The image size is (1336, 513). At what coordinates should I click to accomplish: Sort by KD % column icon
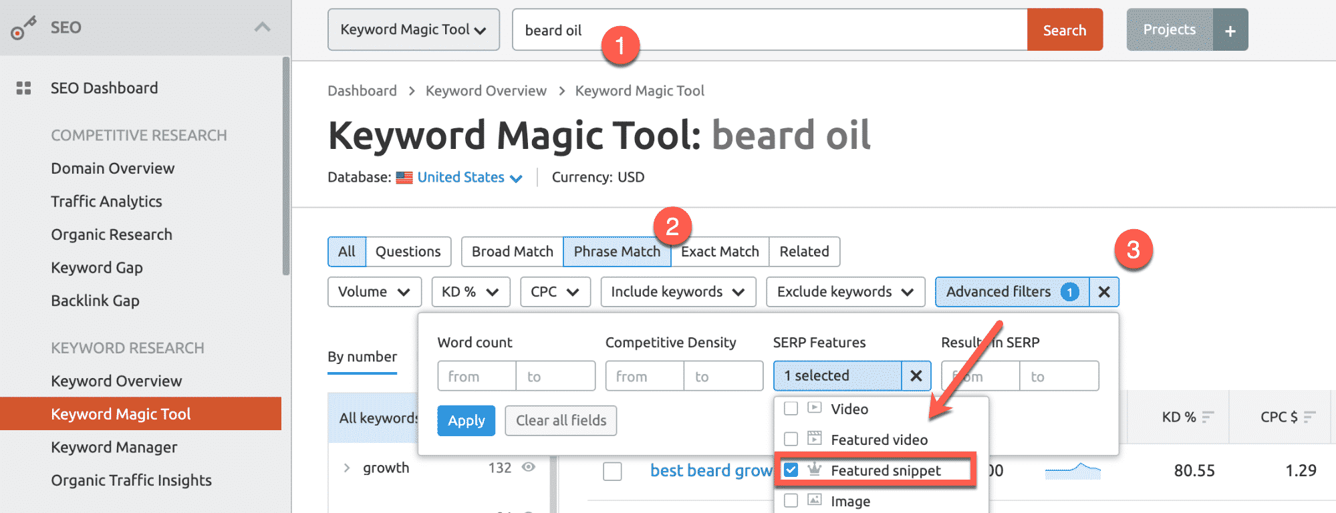[x=1208, y=417]
